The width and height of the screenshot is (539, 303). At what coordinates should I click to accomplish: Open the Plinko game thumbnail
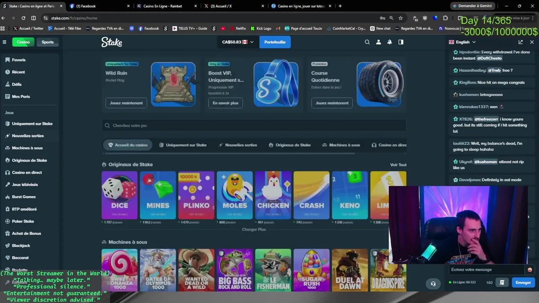pyautogui.click(x=196, y=195)
